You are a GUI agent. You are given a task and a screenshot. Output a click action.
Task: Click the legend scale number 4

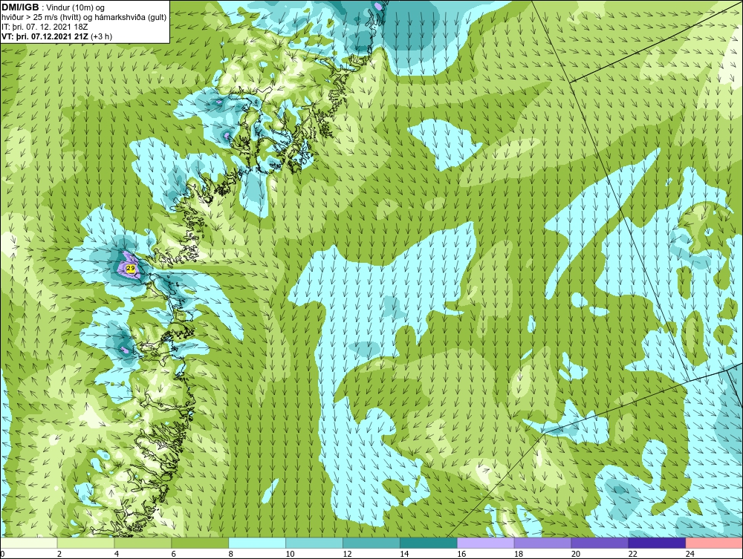pos(116,554)
